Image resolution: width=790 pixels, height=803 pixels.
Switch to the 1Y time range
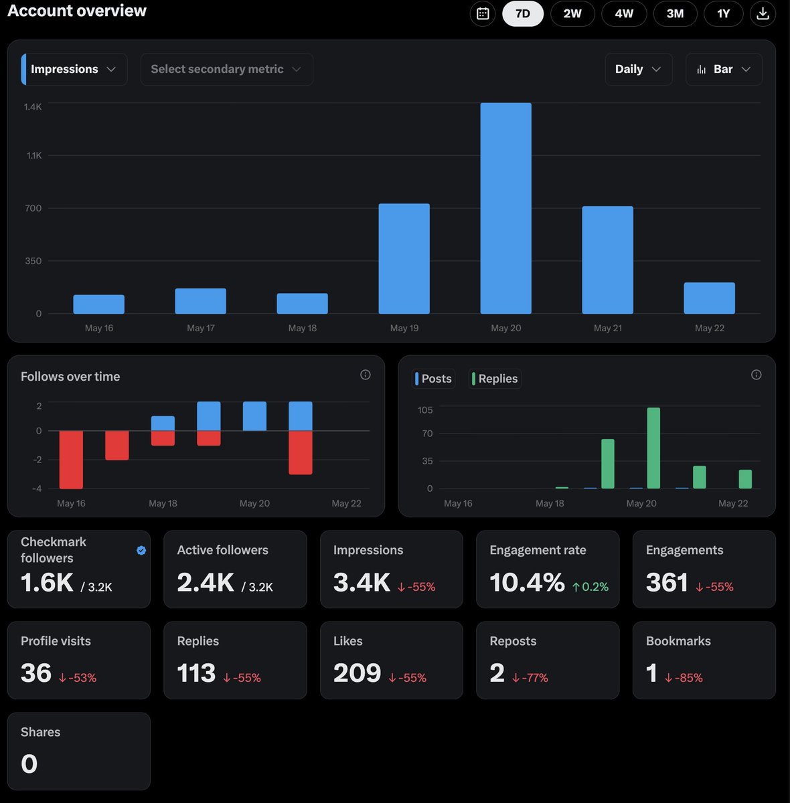(724, 13)
